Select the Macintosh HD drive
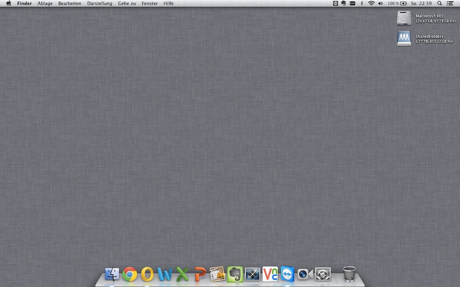This screenshot has height=287, width=460. point(404,18)
